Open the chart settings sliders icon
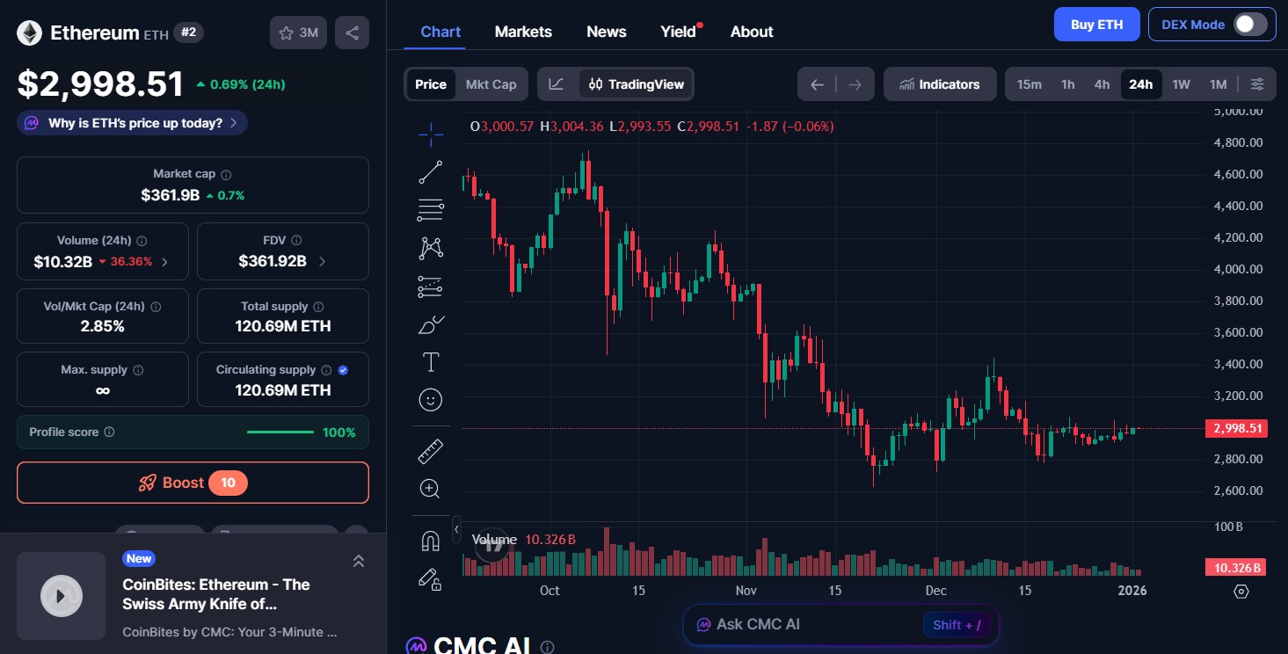Image resolution: width=1288 pixels, height=654 pixels. click(1257, 84)
